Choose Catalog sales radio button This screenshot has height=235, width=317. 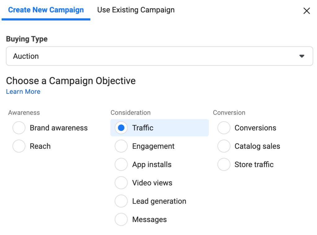224,146
